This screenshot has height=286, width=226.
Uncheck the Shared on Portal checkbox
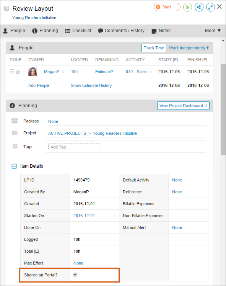click(x=75, y=275)
